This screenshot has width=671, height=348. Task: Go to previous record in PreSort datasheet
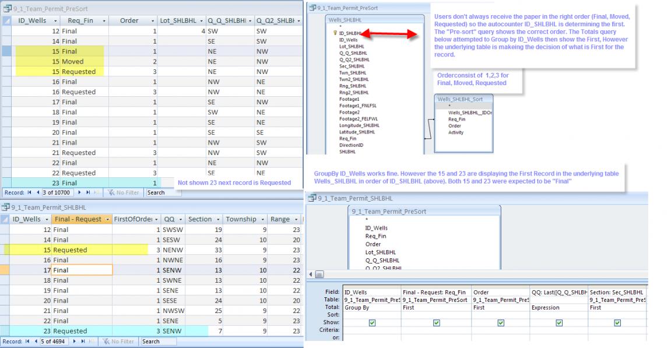pos(38,192)
